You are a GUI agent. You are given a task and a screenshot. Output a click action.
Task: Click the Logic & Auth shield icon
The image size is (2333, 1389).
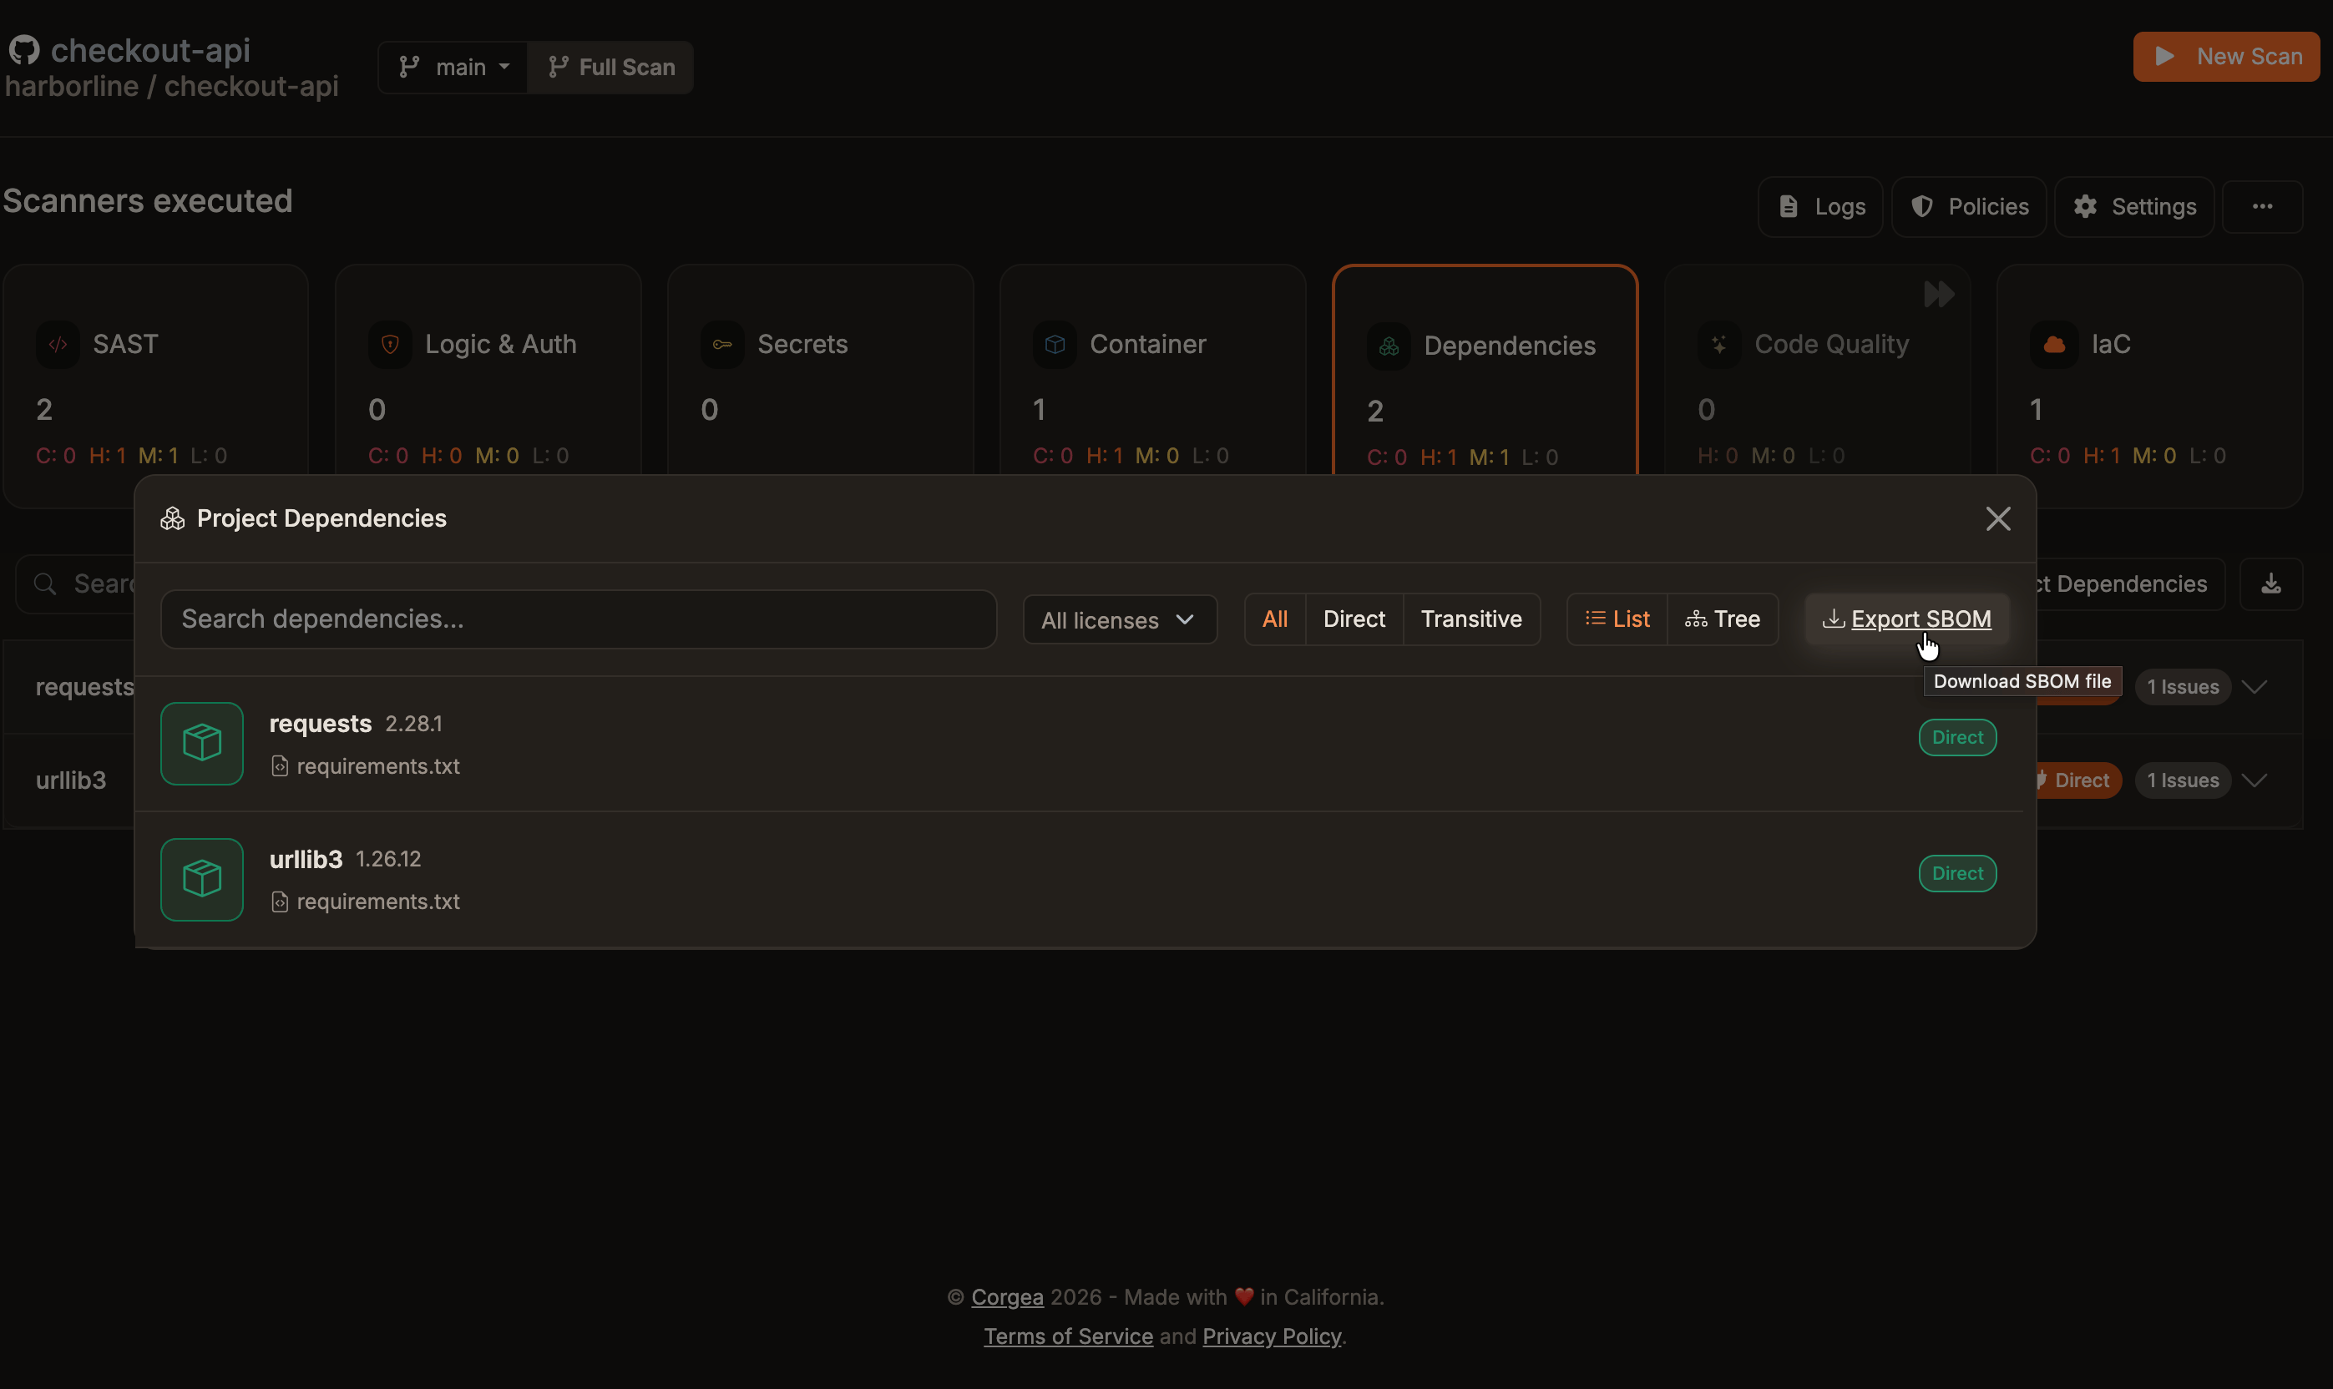(391, 345)
